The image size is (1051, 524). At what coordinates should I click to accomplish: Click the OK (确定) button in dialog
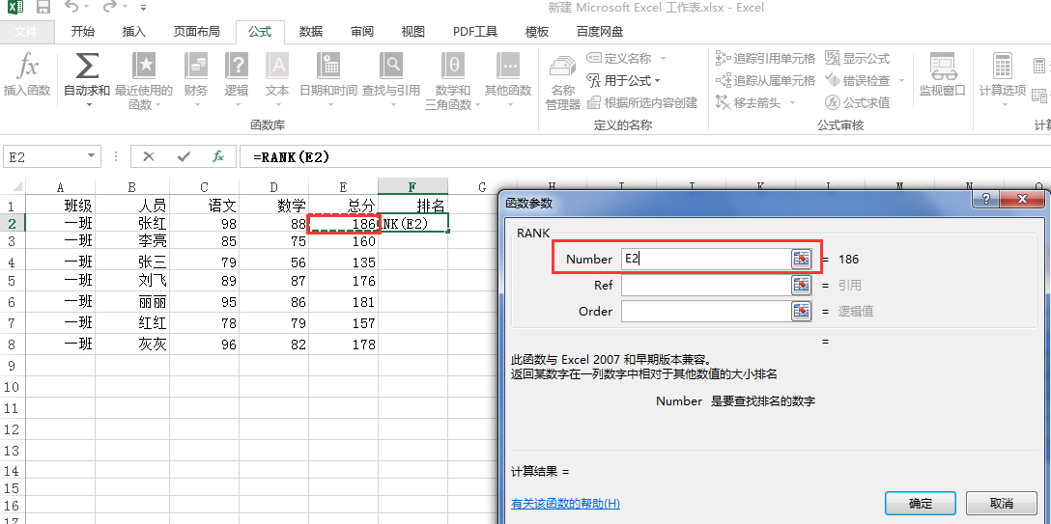[x=920, y=504]
